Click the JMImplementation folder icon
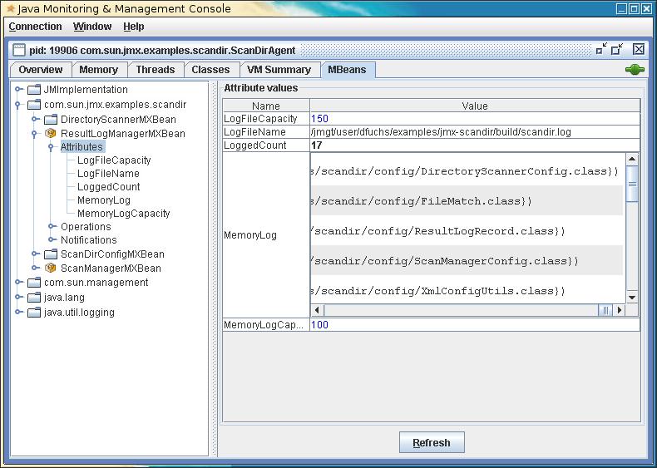 [x=33, y=90]
